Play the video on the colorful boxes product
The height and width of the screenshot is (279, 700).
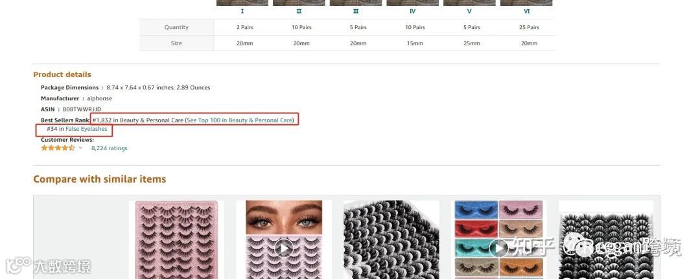pos(498,248)
